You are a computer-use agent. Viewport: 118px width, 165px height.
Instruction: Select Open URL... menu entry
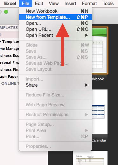click(55, 29)
